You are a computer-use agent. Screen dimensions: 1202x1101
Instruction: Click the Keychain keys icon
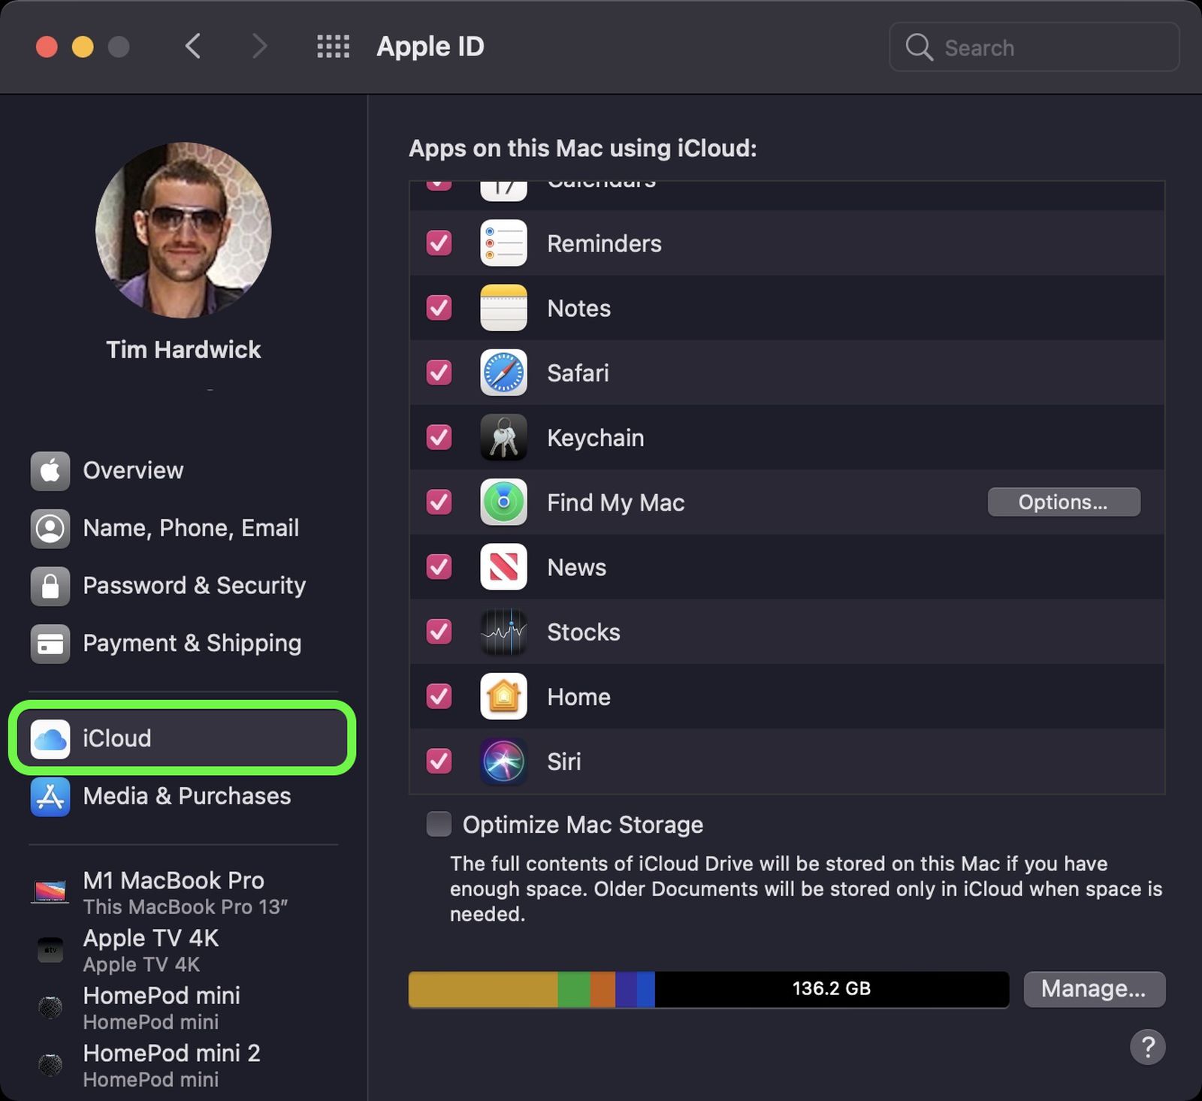click(503, 438)
